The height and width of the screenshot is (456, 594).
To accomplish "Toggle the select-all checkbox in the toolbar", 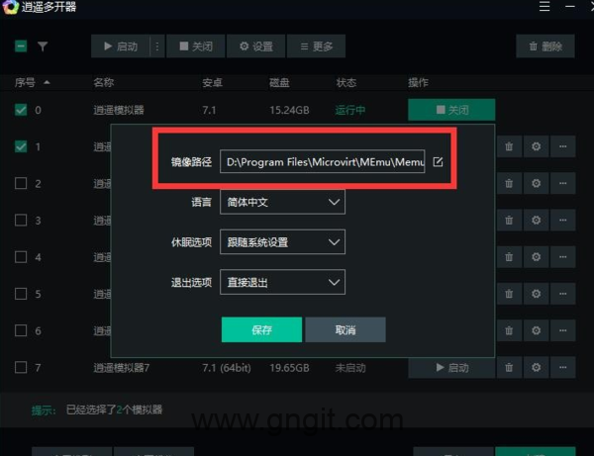I will coord(21,46).
